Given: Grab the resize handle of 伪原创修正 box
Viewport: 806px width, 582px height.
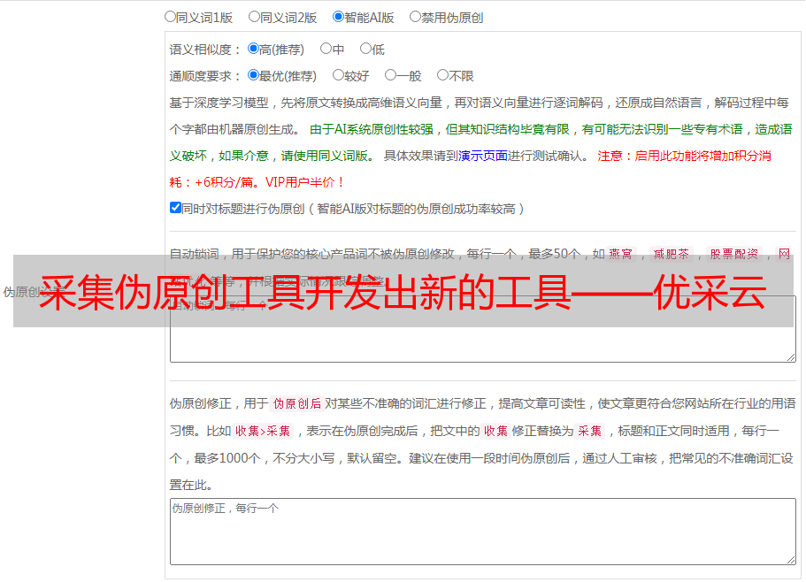Looking at the screenshot, I should [791, 561].
